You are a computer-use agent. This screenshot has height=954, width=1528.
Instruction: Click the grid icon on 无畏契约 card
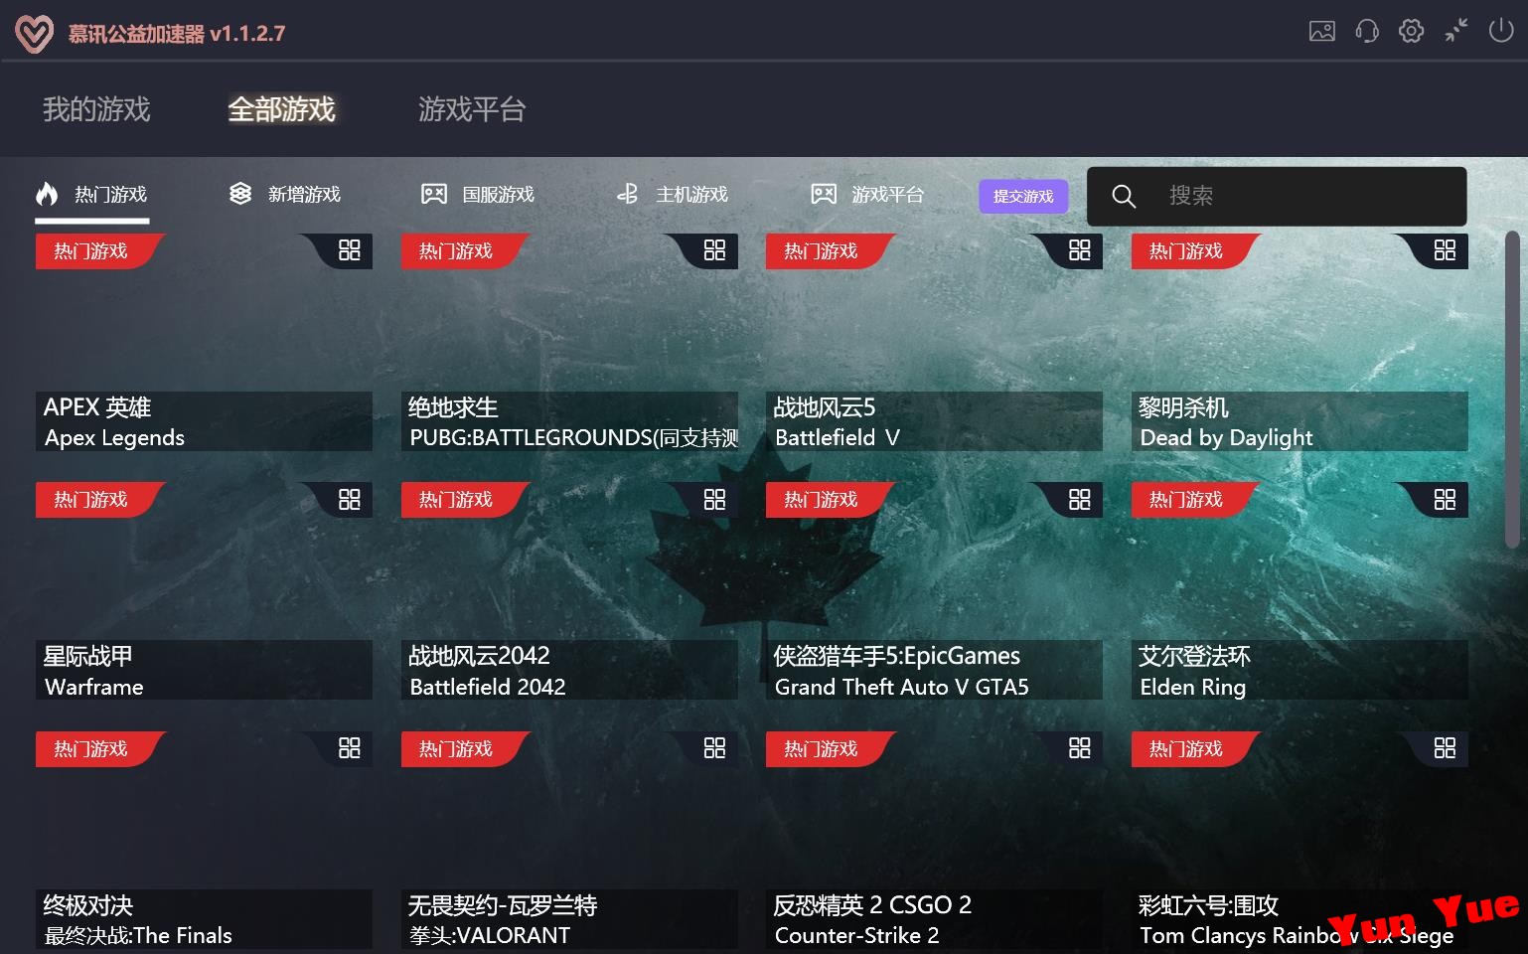(715, 748)
